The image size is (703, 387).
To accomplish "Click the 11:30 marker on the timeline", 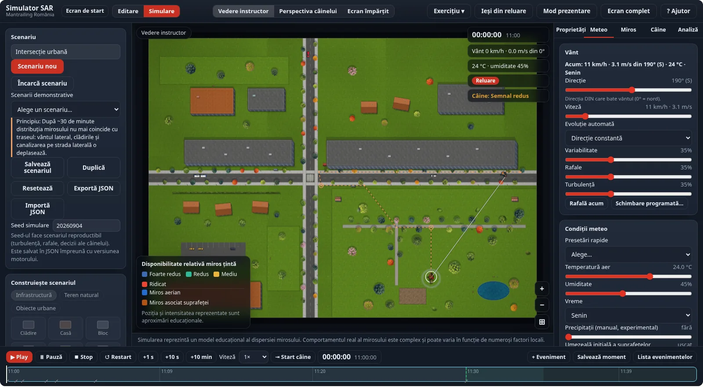I will point(473,371).
